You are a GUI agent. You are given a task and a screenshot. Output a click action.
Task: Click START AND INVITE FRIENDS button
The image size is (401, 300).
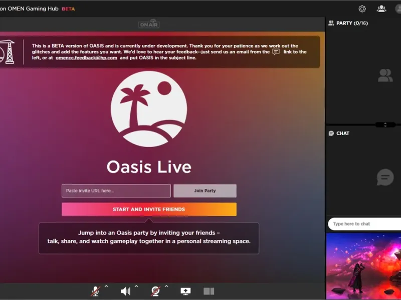[149, 209]
